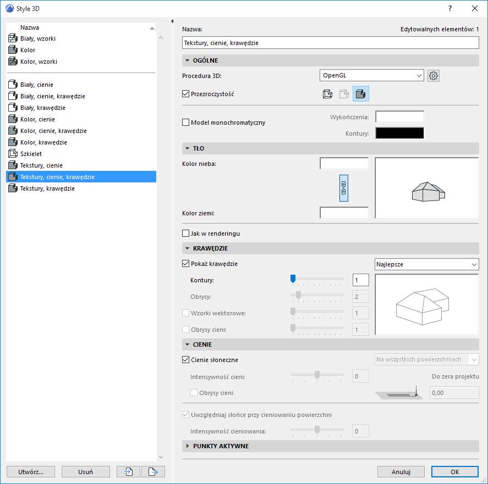Collapse the CIENIE section
This screenshot has width=488, height=484.
(188, 344)
